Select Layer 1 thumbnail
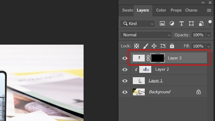215x121 pixels. click(139, 81)
